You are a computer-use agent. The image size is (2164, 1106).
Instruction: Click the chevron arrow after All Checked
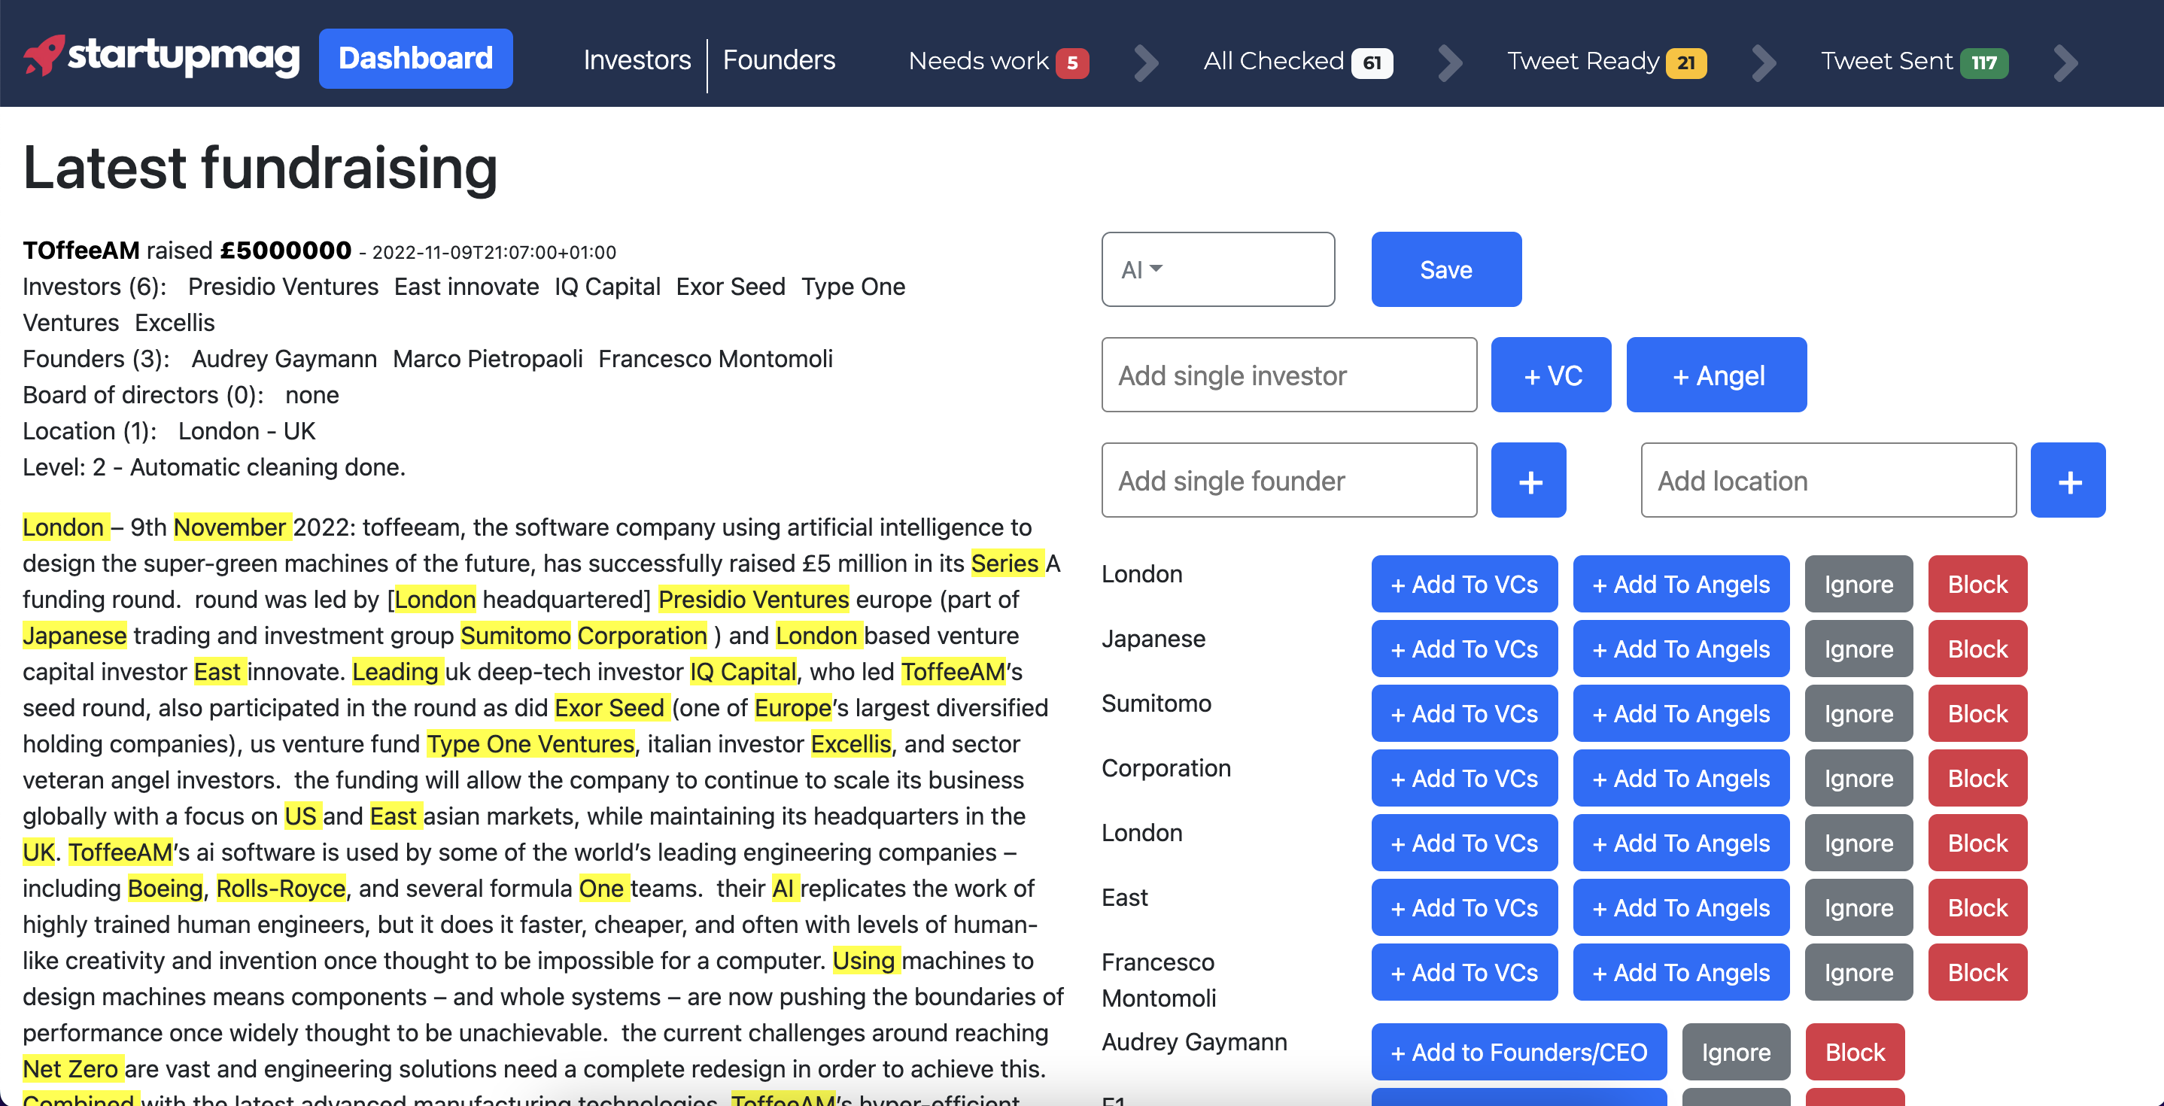[1449, 62]
